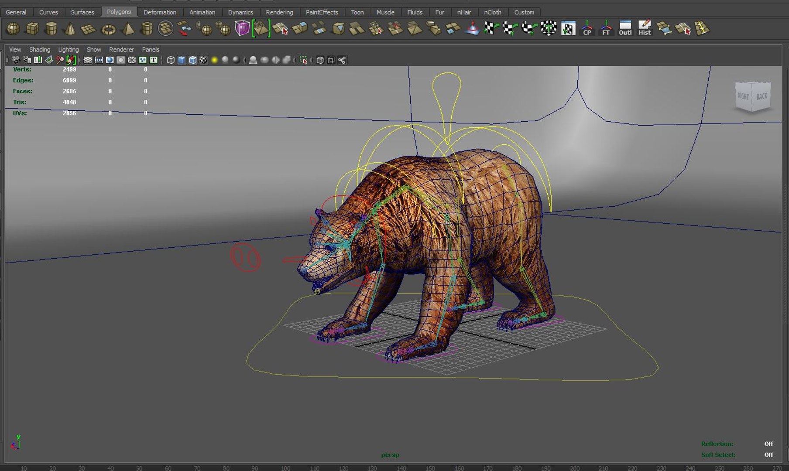Switch to the Deformation shelf tab
The height and width of the screenshot is (471, 789).
coord(160,12)
